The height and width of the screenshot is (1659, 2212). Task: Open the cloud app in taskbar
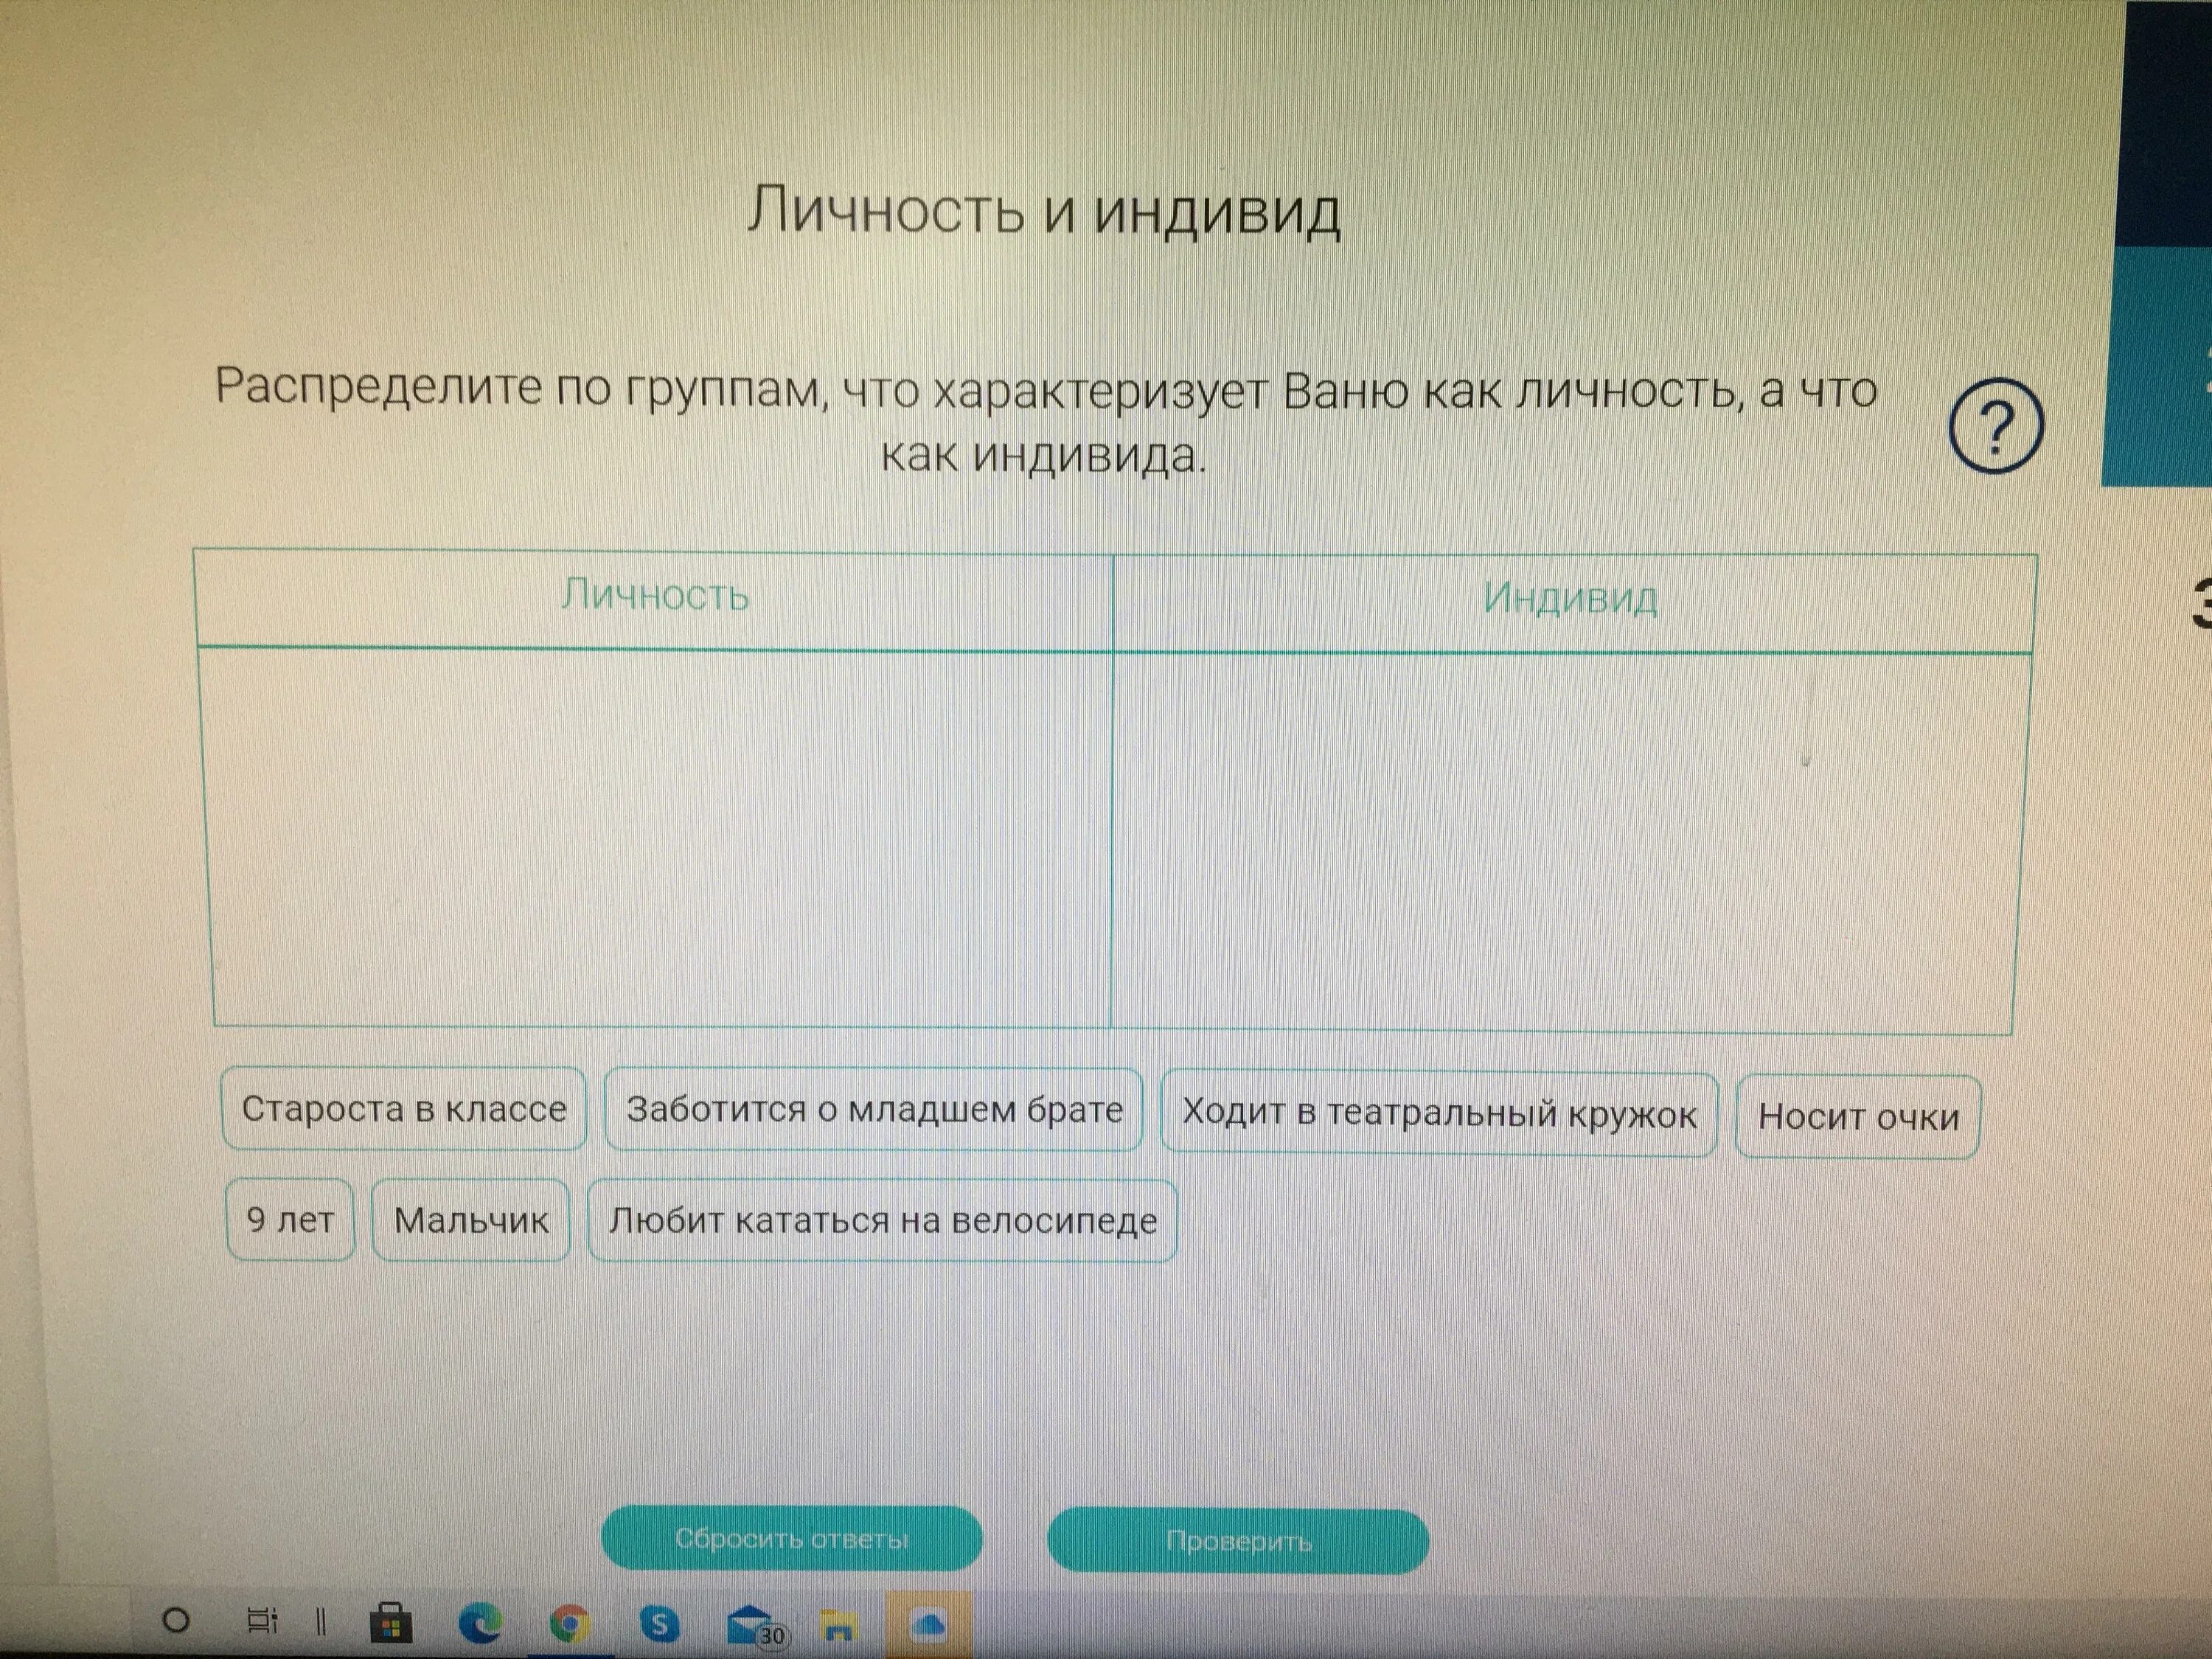928,1626
